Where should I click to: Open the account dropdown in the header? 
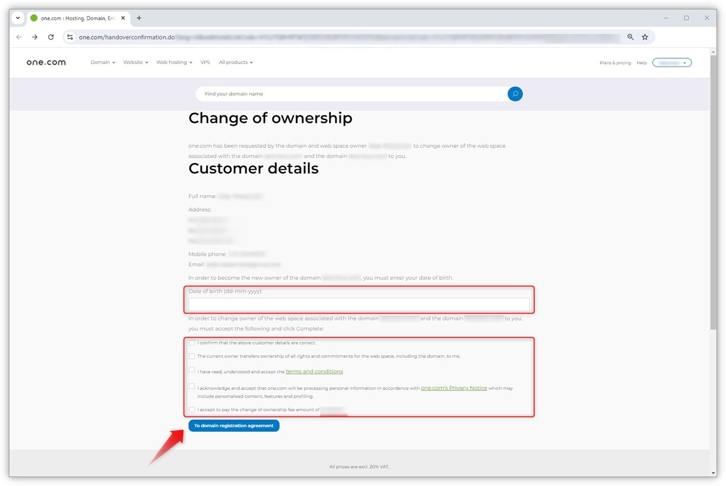coord(672,62)
